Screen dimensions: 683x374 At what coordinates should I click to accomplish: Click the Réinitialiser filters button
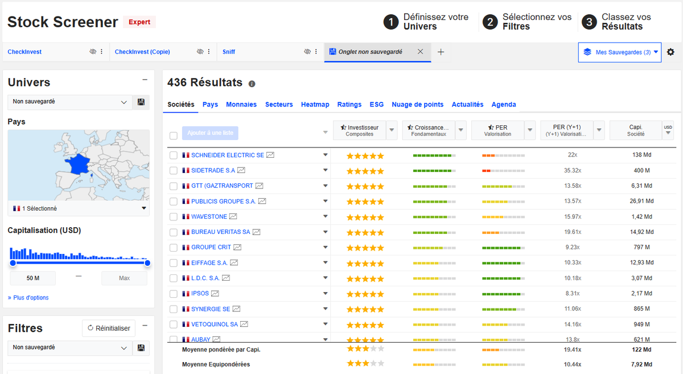pyautogui.click(x=109, y=328)
